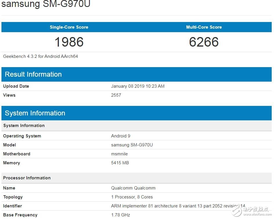Click the System Information blue banner

tap(35, 113)
